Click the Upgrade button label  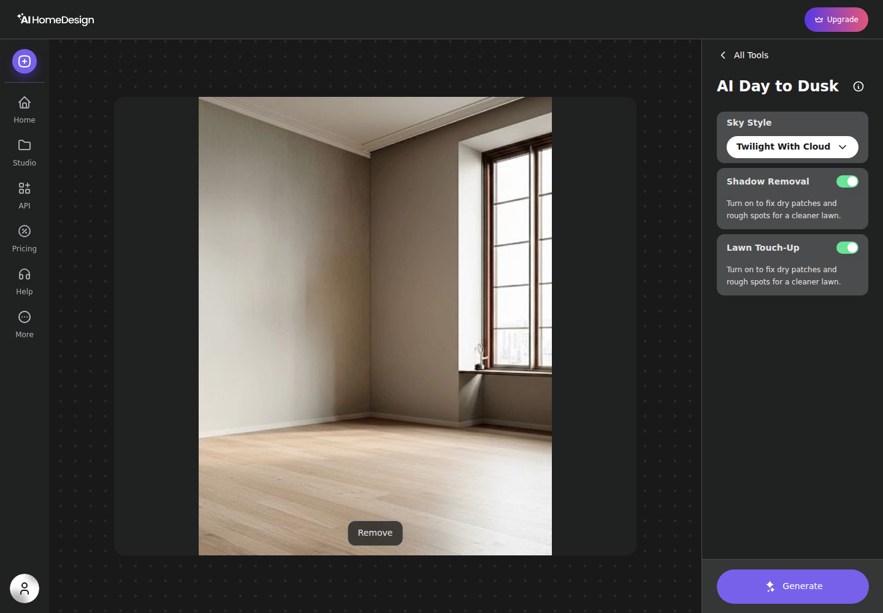[x=843, y=20]
